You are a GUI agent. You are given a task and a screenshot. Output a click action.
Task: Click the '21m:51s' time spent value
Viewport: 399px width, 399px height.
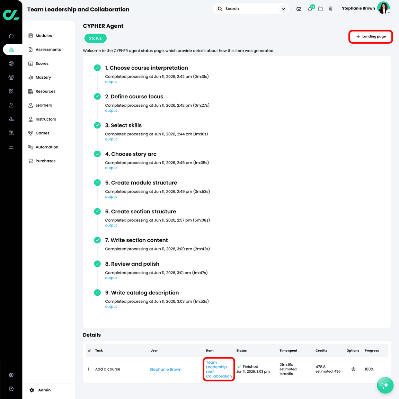286,365
